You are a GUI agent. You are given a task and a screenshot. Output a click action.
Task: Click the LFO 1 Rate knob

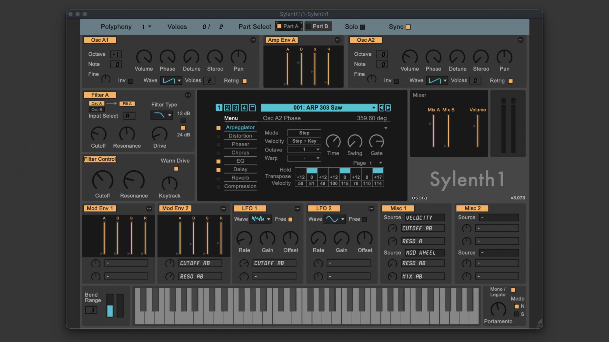[244, 239]
